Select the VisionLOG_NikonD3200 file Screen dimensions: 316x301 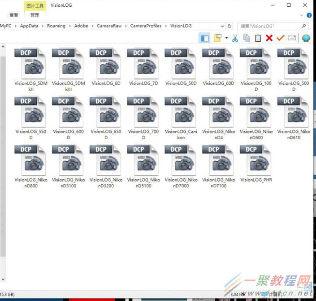(106, 167)
